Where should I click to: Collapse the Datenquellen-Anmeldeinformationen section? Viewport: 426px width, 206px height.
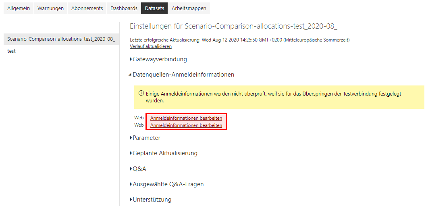coord(181,75)
